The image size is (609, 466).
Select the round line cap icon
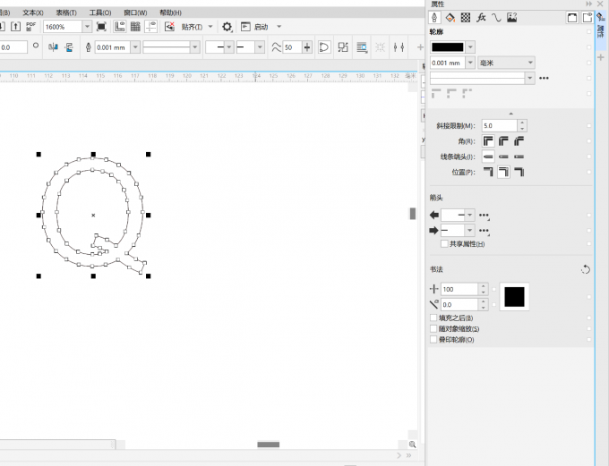click(x=503, y=157)
